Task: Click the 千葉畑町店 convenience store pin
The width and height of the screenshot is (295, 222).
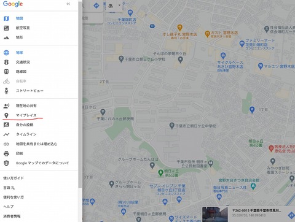Action: point(130,13)
